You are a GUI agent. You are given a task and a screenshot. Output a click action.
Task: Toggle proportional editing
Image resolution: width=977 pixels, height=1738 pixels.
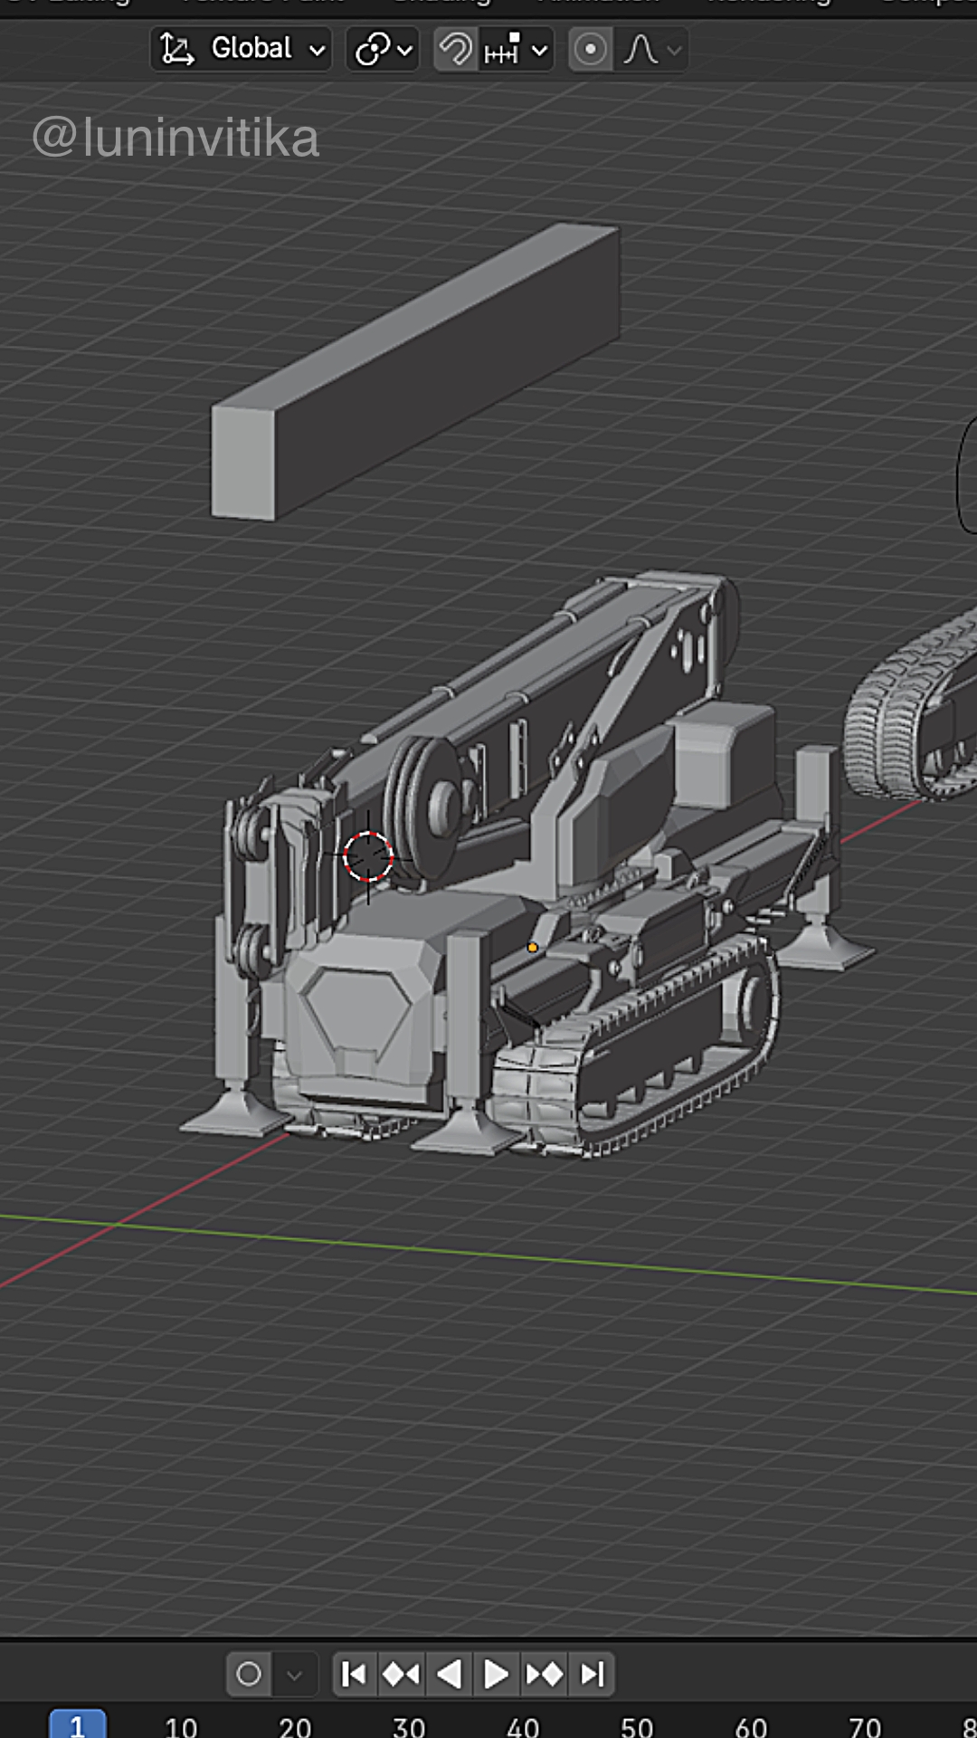click(590, 49)
